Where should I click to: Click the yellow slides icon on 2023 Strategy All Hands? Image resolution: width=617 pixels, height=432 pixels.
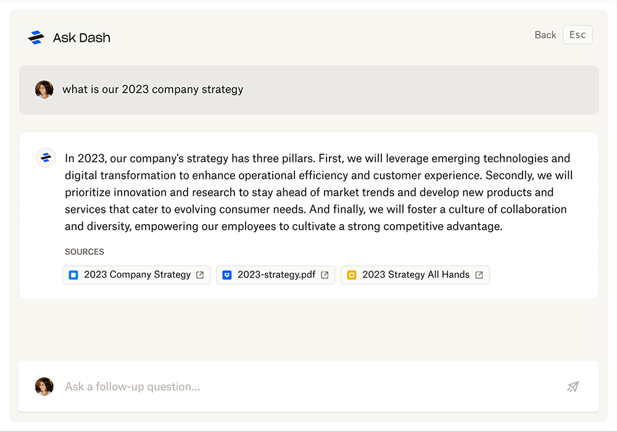[x=352, y=275]
